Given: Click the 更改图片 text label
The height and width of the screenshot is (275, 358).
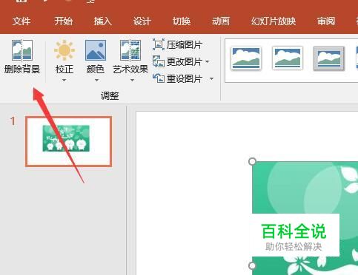Looking at the screenshot, I should click(x=185, y=61).
